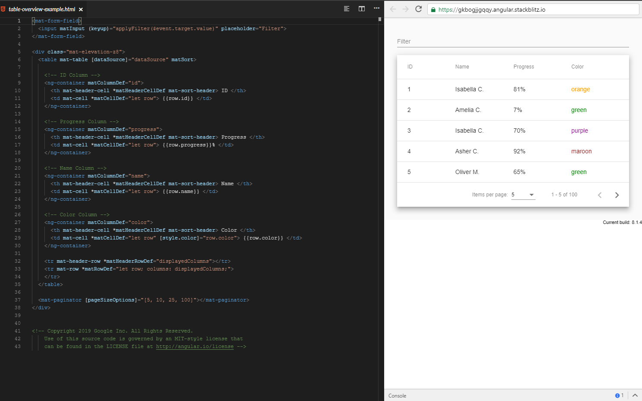Navigate back in the preview browser
Viewport: 642px width, 401px height.
pos(392,8)
